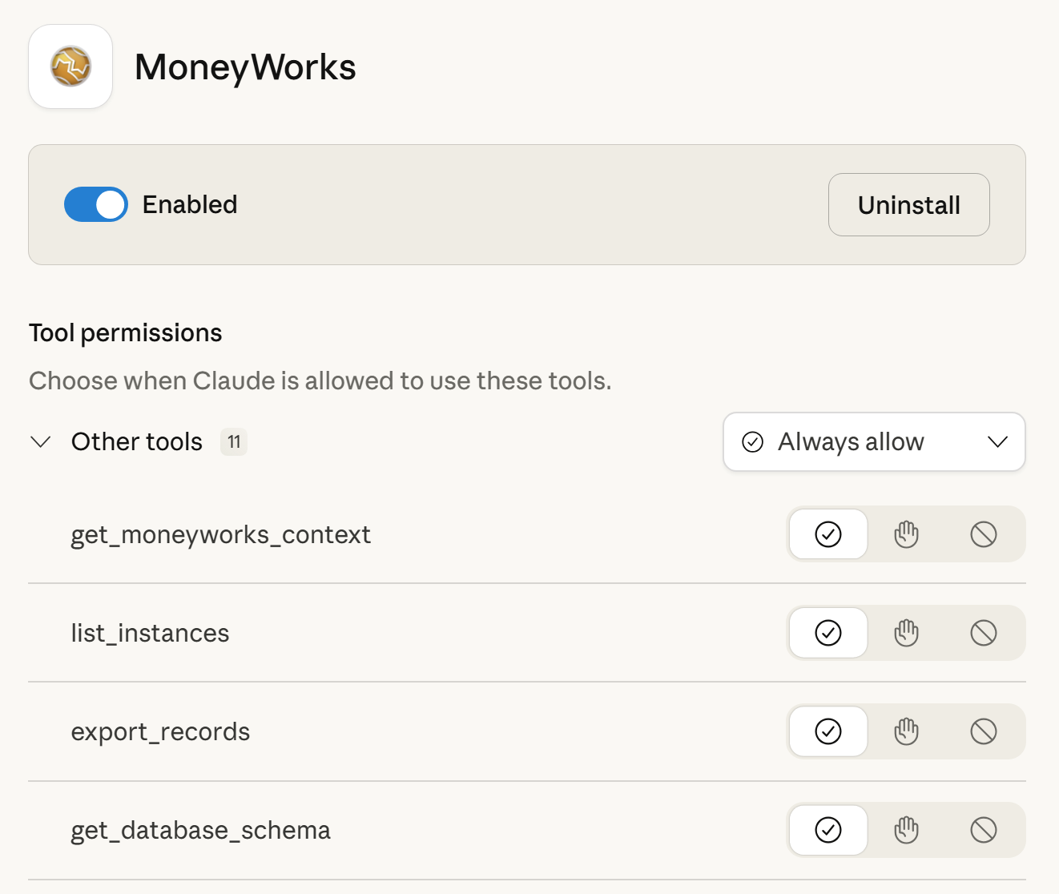1059x894 pixels.
Task: Select always allow checkmark for list_instances
Action: pyautogui.click(x=828, y=633)
